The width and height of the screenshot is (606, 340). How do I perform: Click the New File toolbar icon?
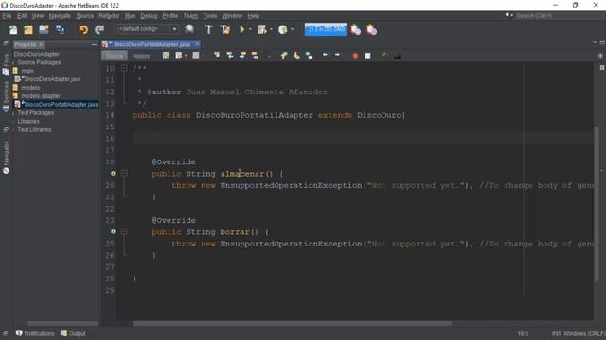pos(12,29)
